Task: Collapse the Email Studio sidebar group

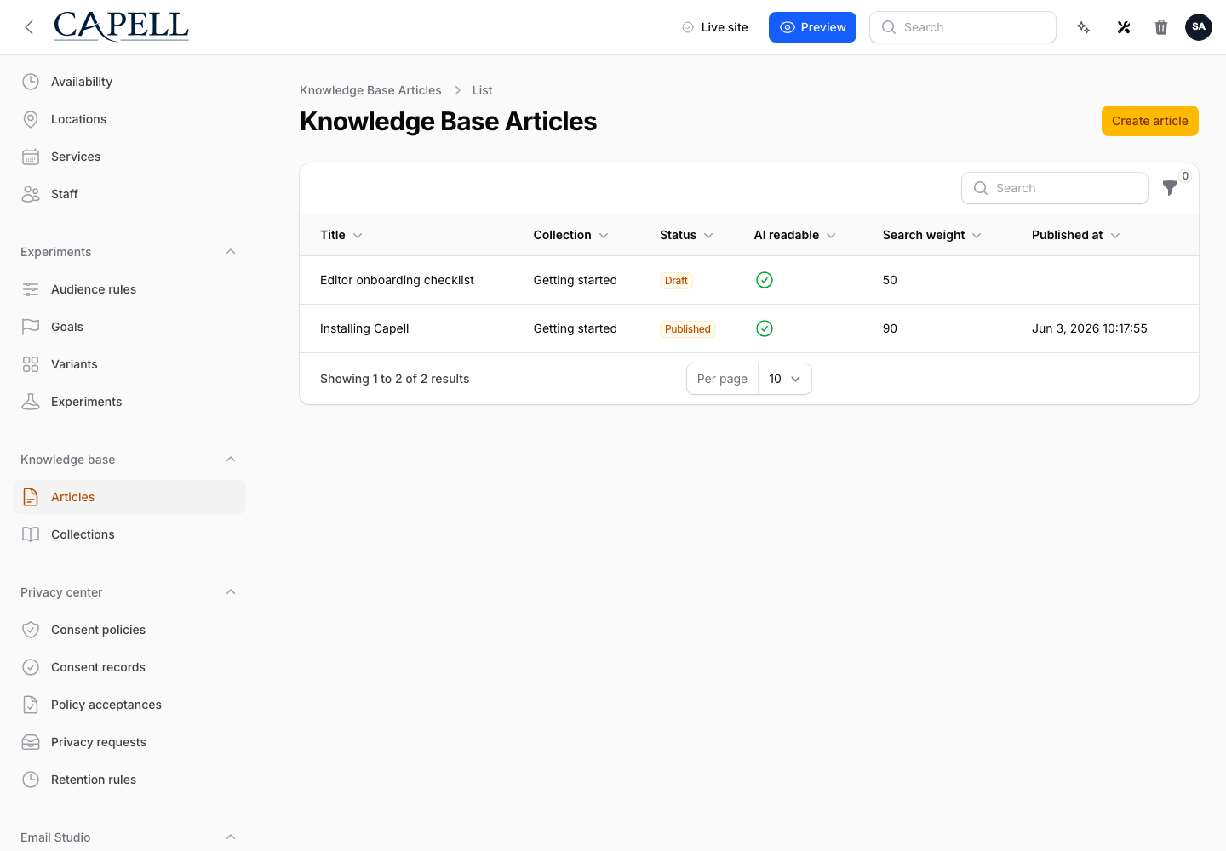Action: click(x=231, y=837)
